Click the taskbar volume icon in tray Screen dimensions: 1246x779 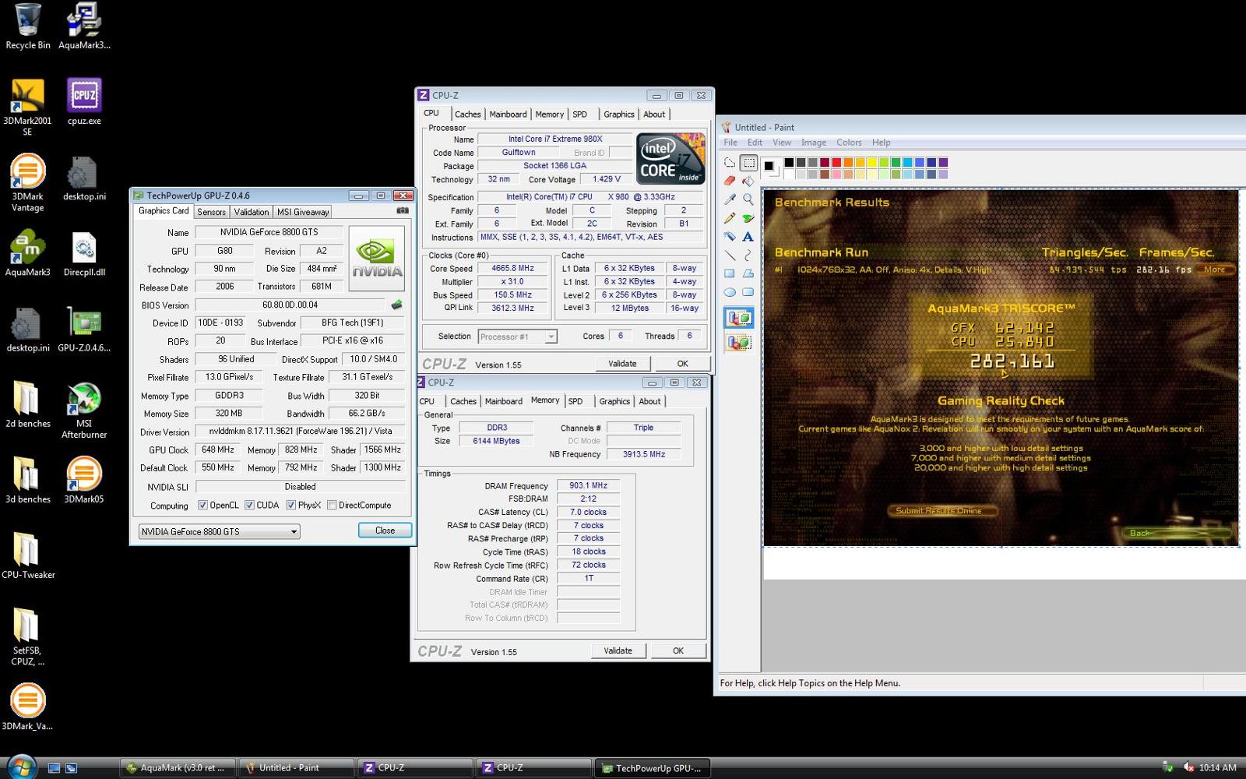(1188, 767)
